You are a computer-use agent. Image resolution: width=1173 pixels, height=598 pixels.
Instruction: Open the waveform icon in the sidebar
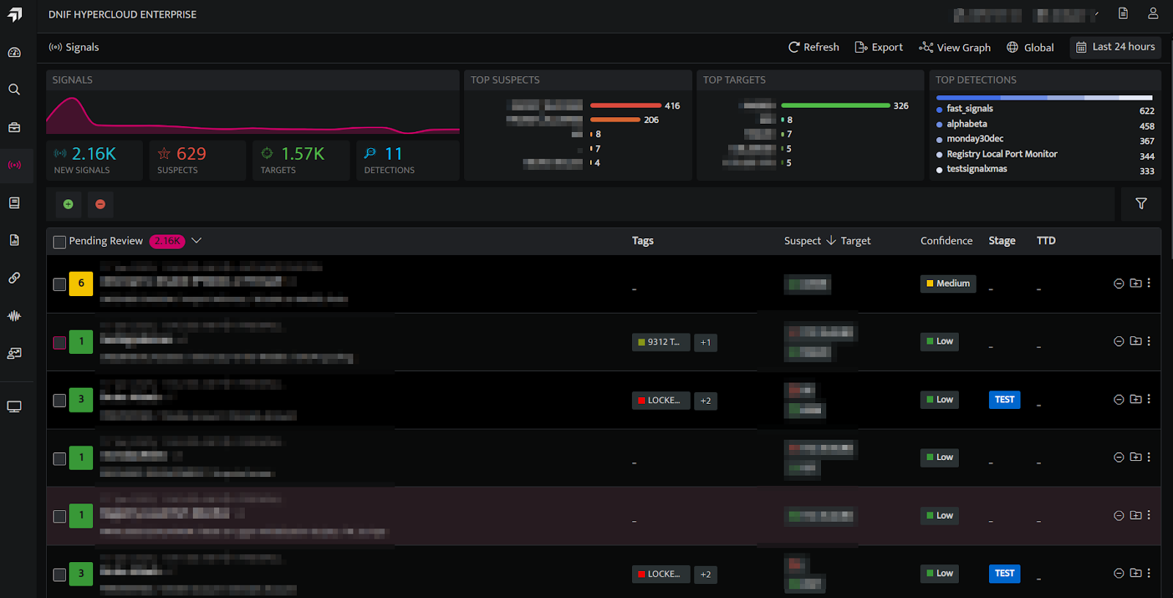pos(14,316)
